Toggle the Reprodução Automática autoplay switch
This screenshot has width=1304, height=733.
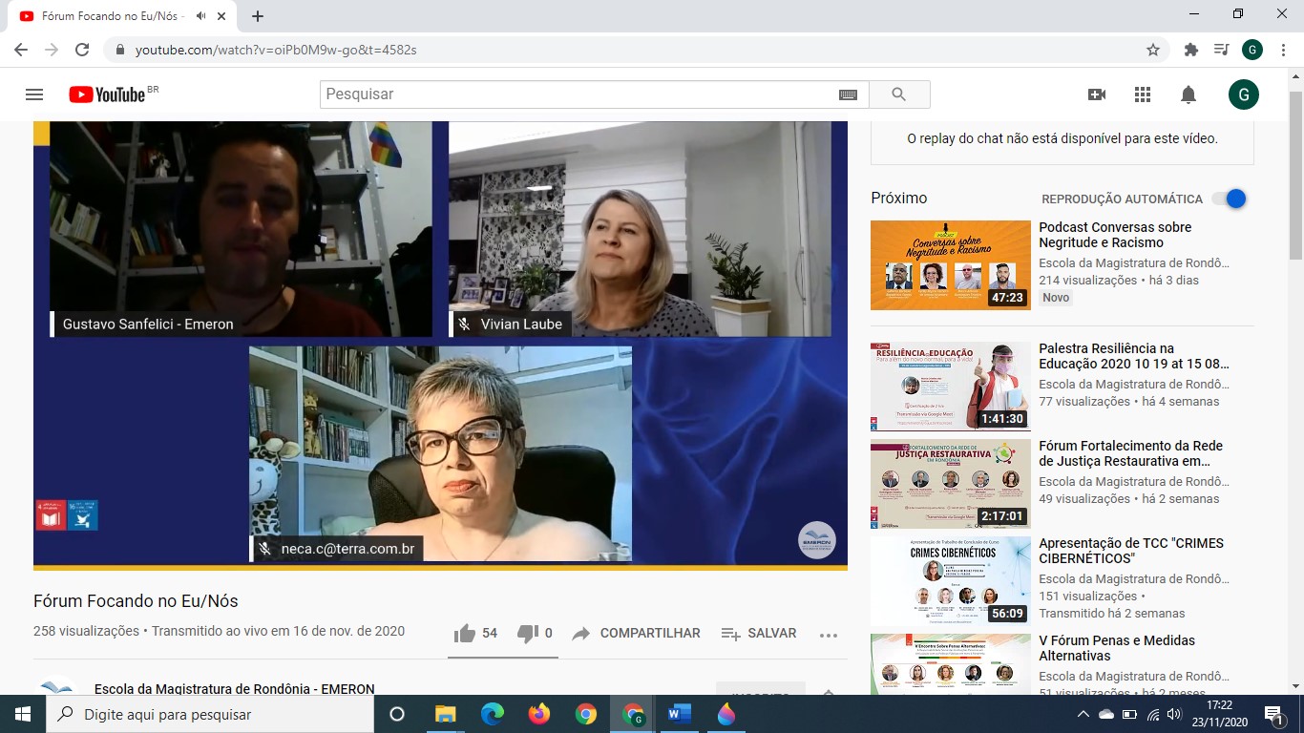[x=1230, y=199]
